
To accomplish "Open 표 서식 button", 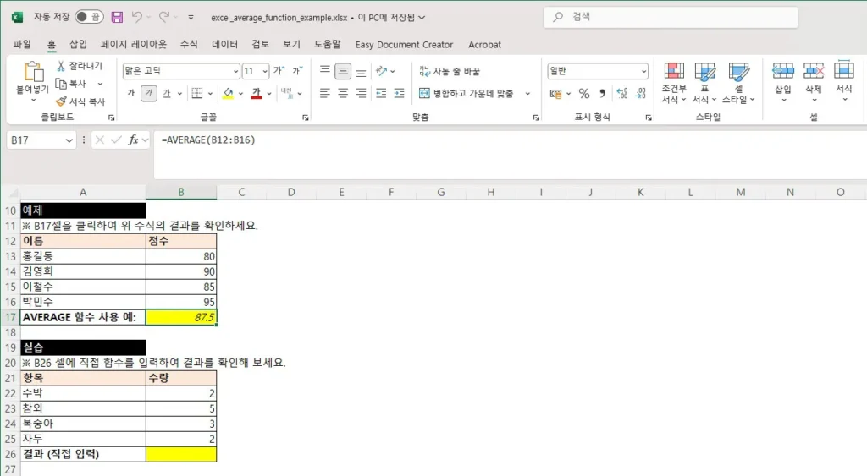I will tap(704, 83).
